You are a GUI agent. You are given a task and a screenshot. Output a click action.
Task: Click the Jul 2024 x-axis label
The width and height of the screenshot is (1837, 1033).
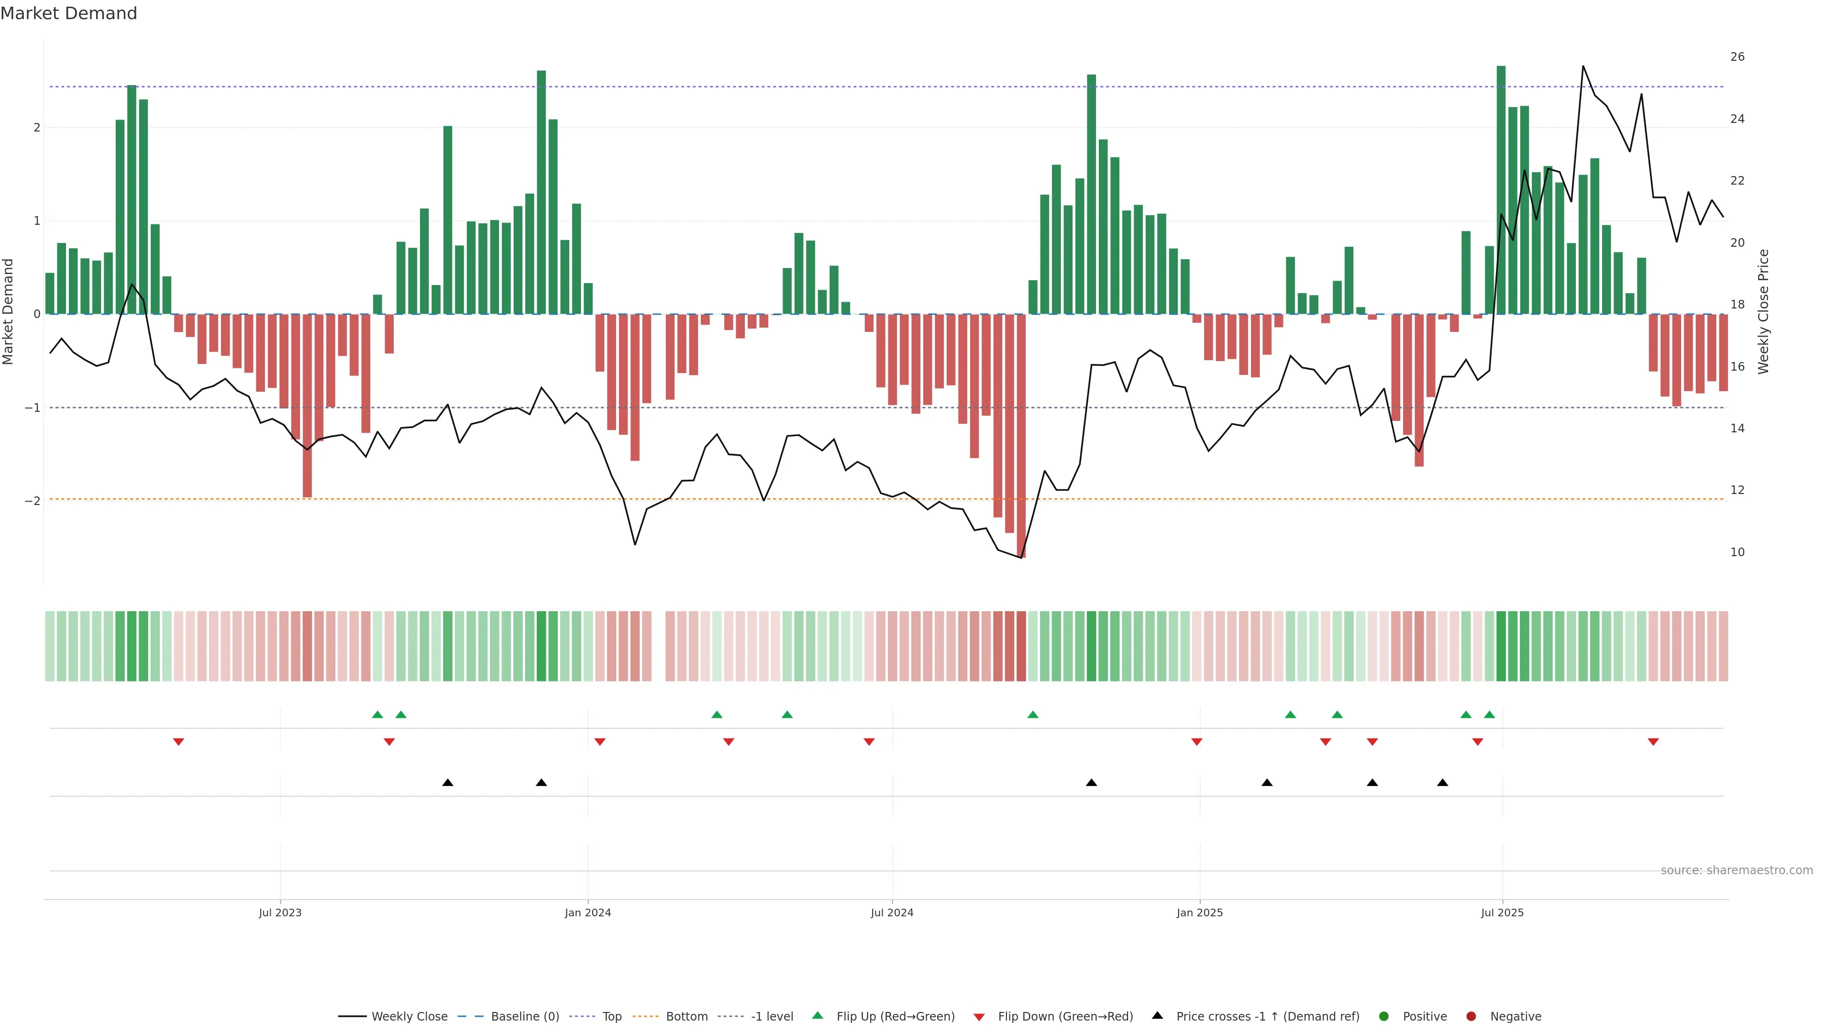click(892, 912)
